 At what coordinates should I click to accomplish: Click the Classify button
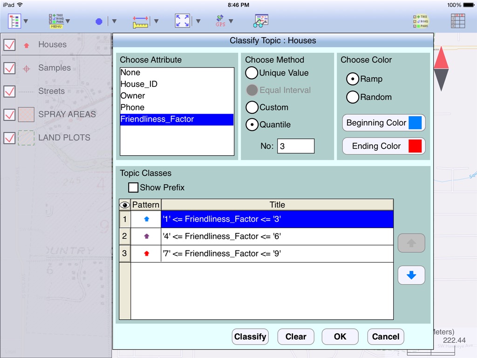(x=250, y=337)
